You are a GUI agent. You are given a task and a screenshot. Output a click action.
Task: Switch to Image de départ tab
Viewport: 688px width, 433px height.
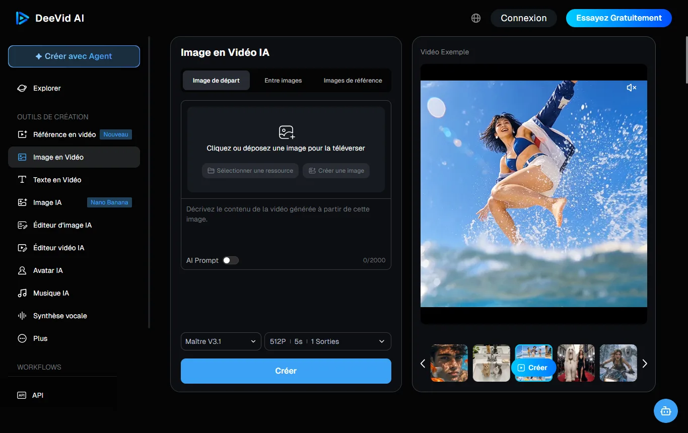click(x=216, y=81)
